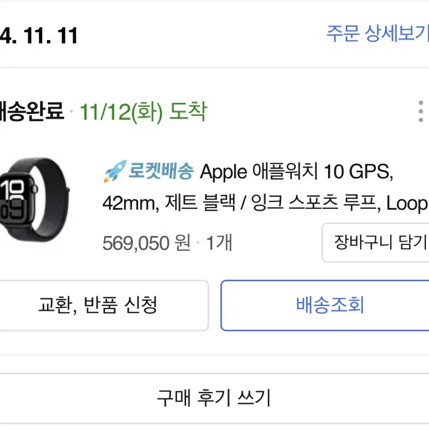Open the Apple Watch product thumbnail
This screenshot has height=429, width=429.
pyautogui.click(x=35, y=201)
